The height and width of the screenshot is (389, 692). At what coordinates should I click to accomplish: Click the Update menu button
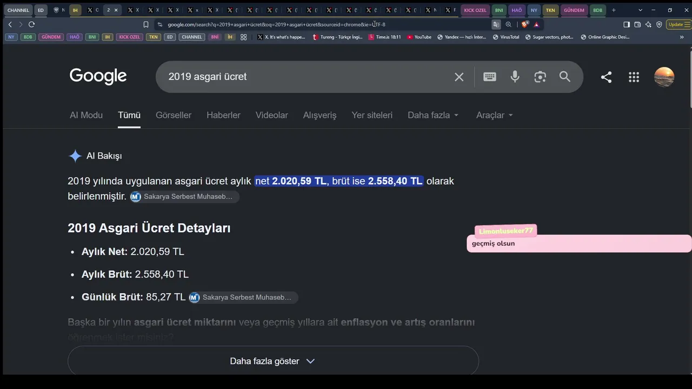point(680,24)
